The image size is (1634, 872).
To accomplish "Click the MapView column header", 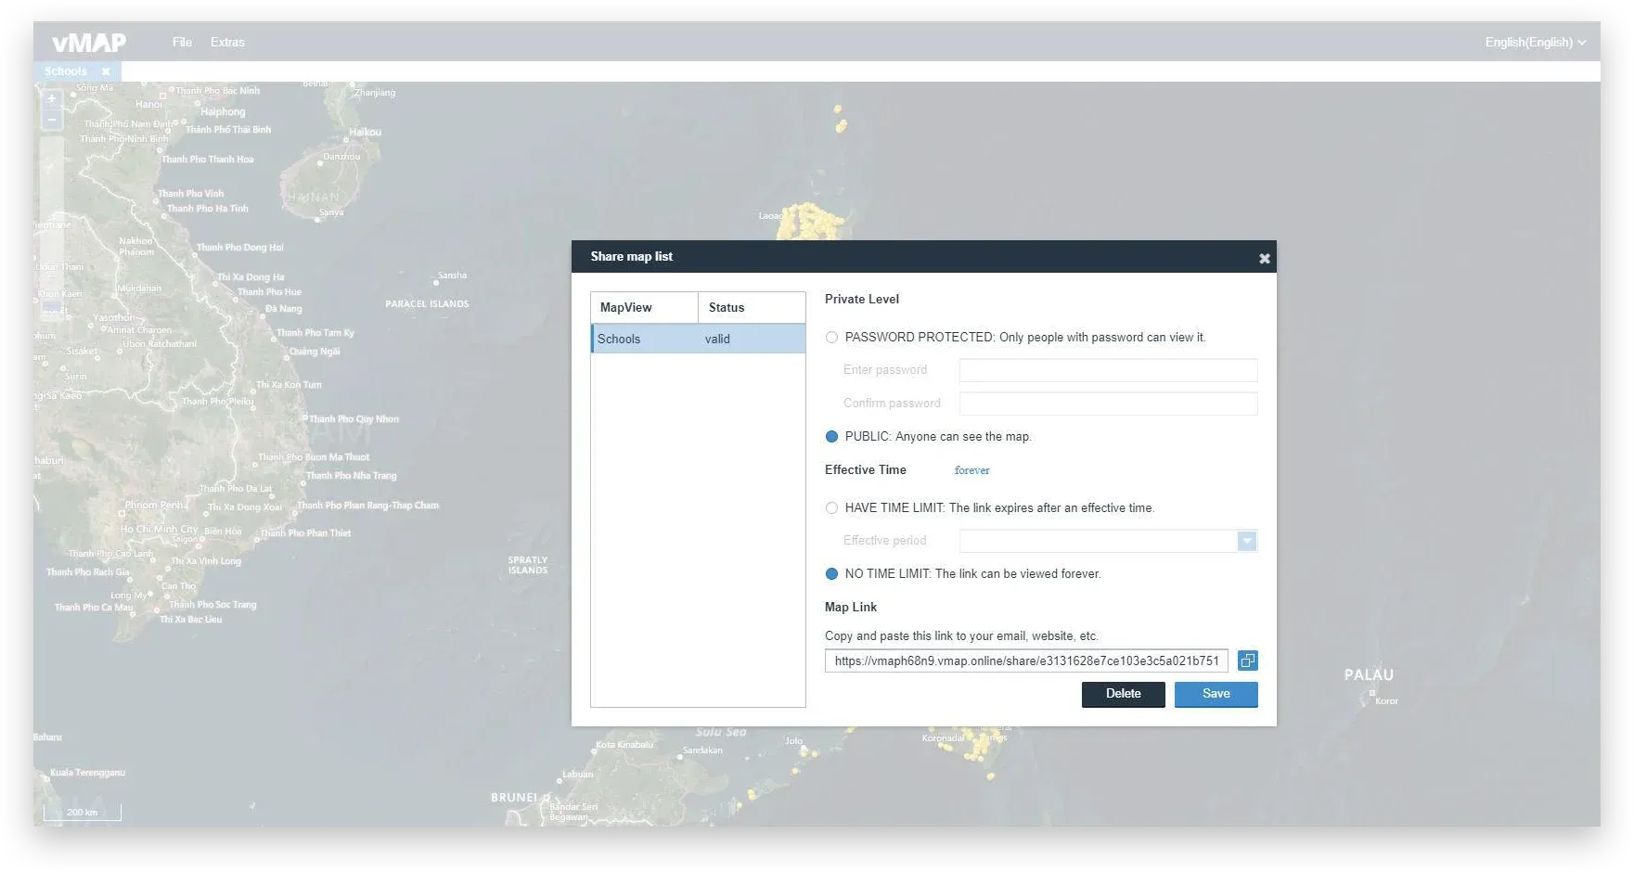I will coord(644,307).
